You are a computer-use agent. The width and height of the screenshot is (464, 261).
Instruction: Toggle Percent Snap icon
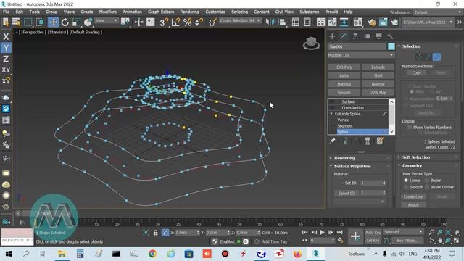coord(187,22)
